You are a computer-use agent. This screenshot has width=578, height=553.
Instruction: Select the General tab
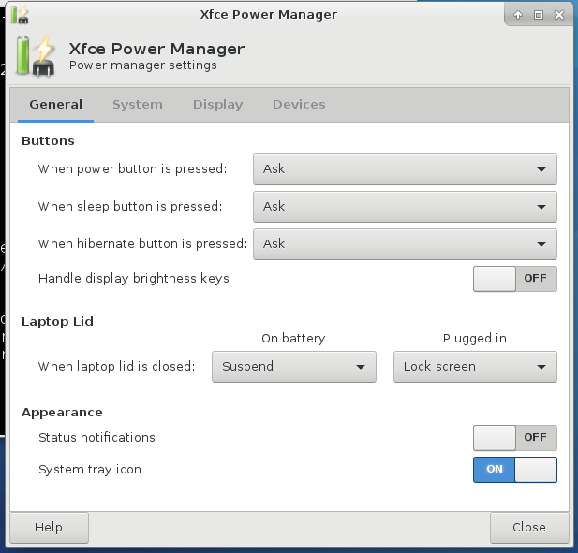(x=55, y=105)
